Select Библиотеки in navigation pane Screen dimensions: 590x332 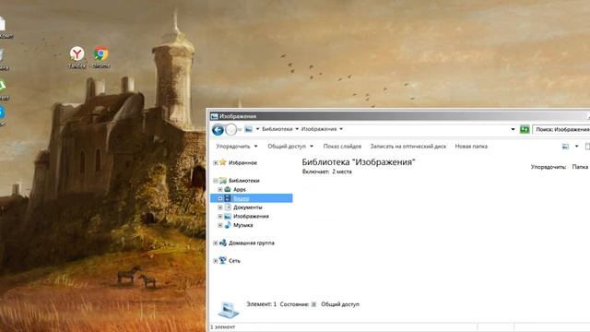(243, 181)
